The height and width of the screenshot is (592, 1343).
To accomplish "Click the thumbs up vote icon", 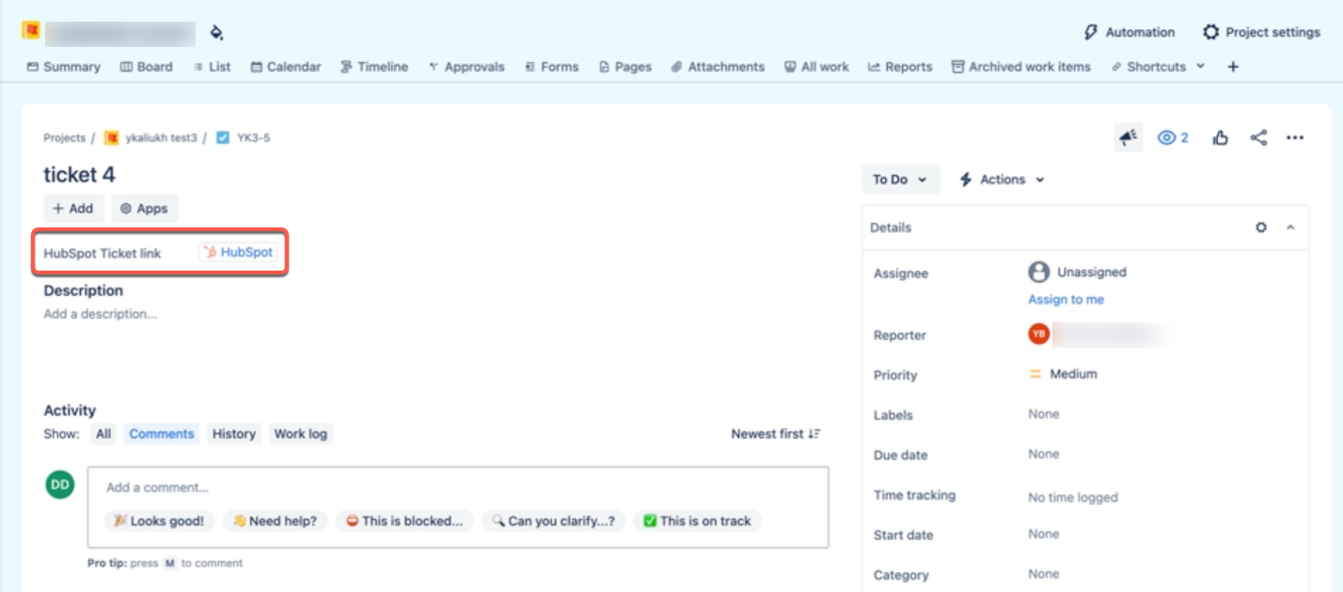I will click(1221, 138).
